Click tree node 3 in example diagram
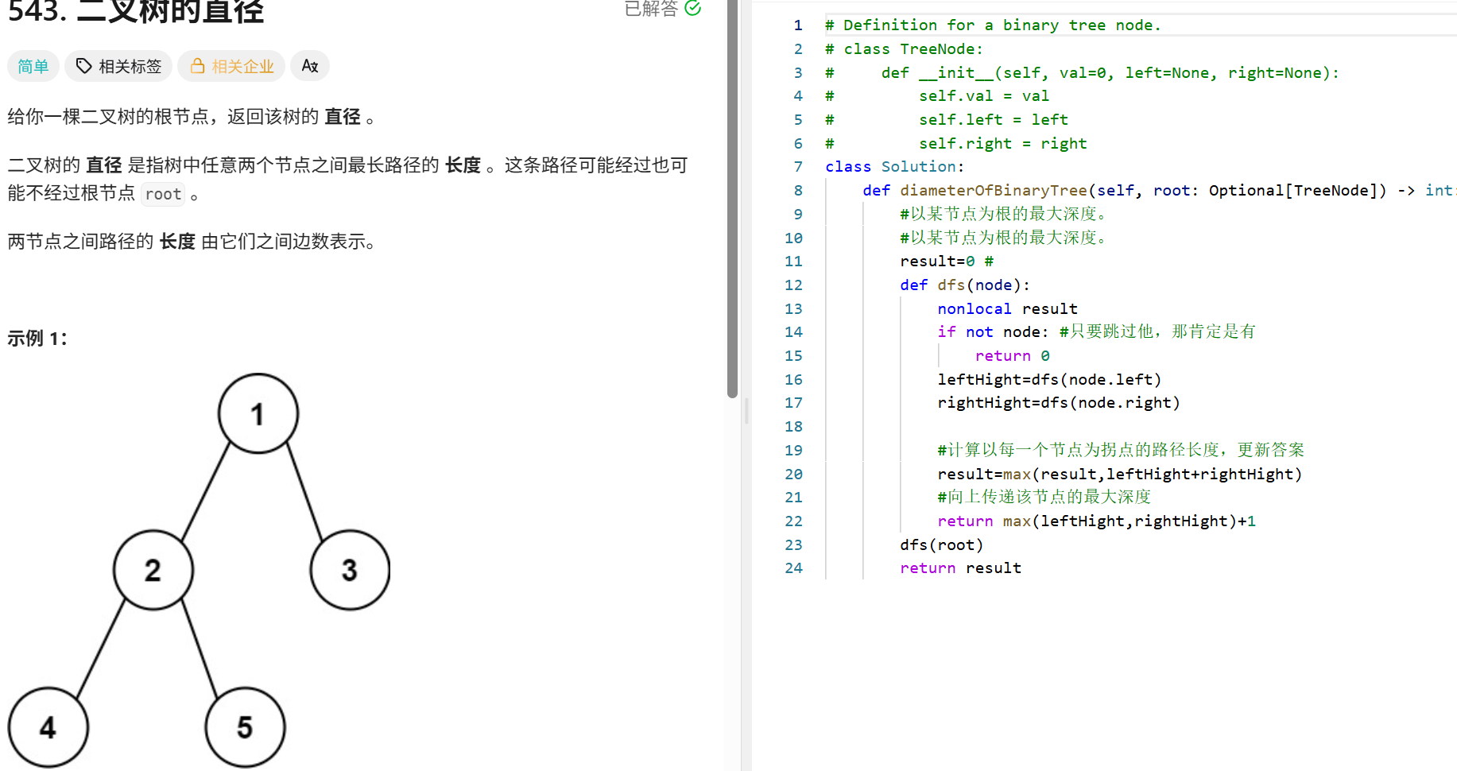Viewport: 1457px width, 771px height. point(350,570)
